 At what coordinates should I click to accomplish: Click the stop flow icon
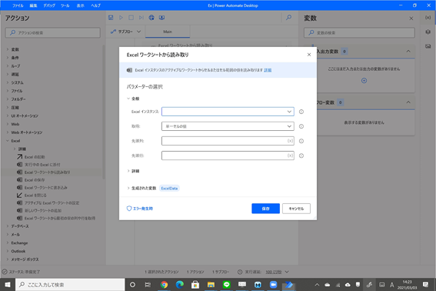pos(131,18)
